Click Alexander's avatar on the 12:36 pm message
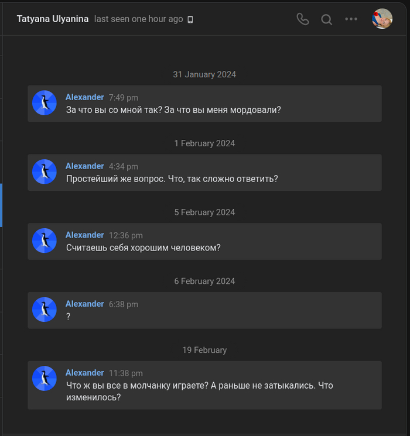Viewport: 410px width, 436px height. coord(45,241)
